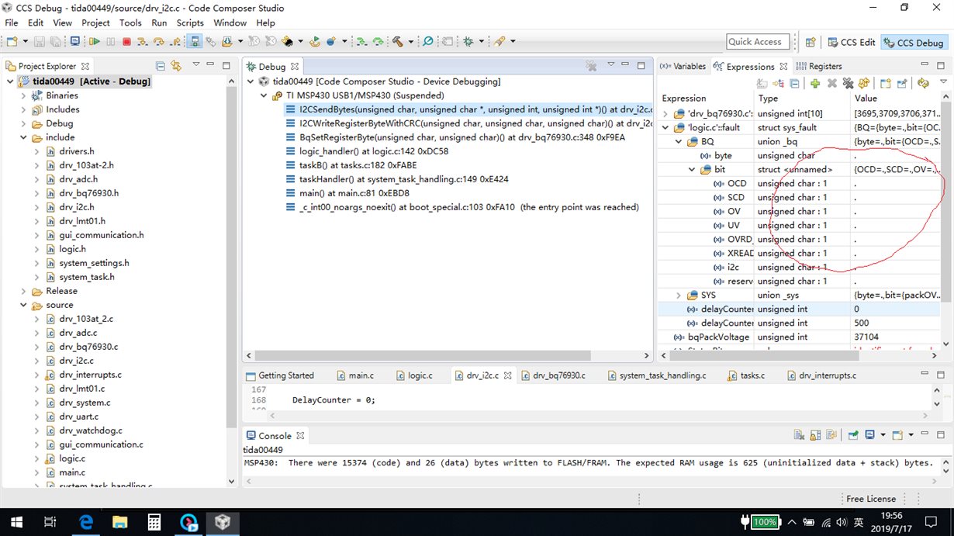Click the Step Return toolbar icon

click(176, 41)
